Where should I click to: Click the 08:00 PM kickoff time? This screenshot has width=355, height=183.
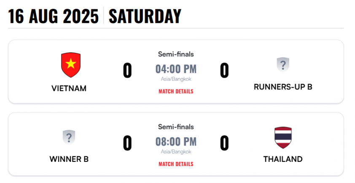coord(176,142)
